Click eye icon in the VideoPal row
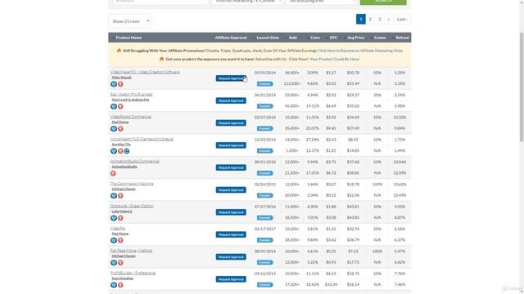Viewport: 524px width, 294px height. point(114,240)
